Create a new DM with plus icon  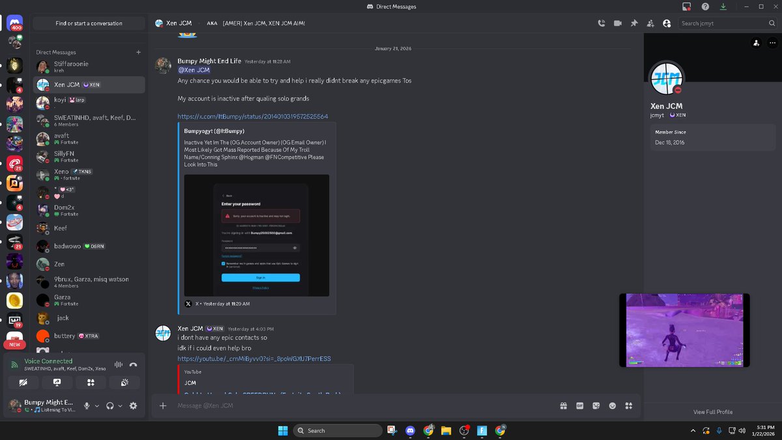(138, 52)
